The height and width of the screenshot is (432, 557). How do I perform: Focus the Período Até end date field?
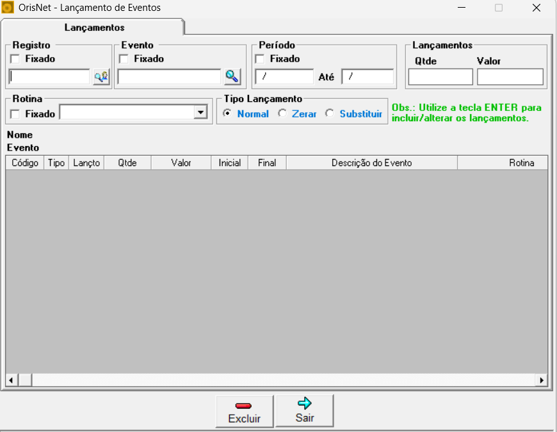tap(367, 76)
